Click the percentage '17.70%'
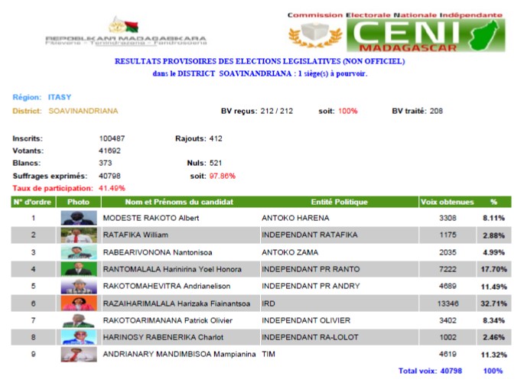The width and height of the screenshot is (524, 383). pos(494,269)
